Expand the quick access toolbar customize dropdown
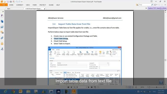The image size is (167, 94). click(22, 2)
